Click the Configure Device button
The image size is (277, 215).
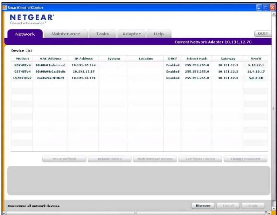pos(200,159)
